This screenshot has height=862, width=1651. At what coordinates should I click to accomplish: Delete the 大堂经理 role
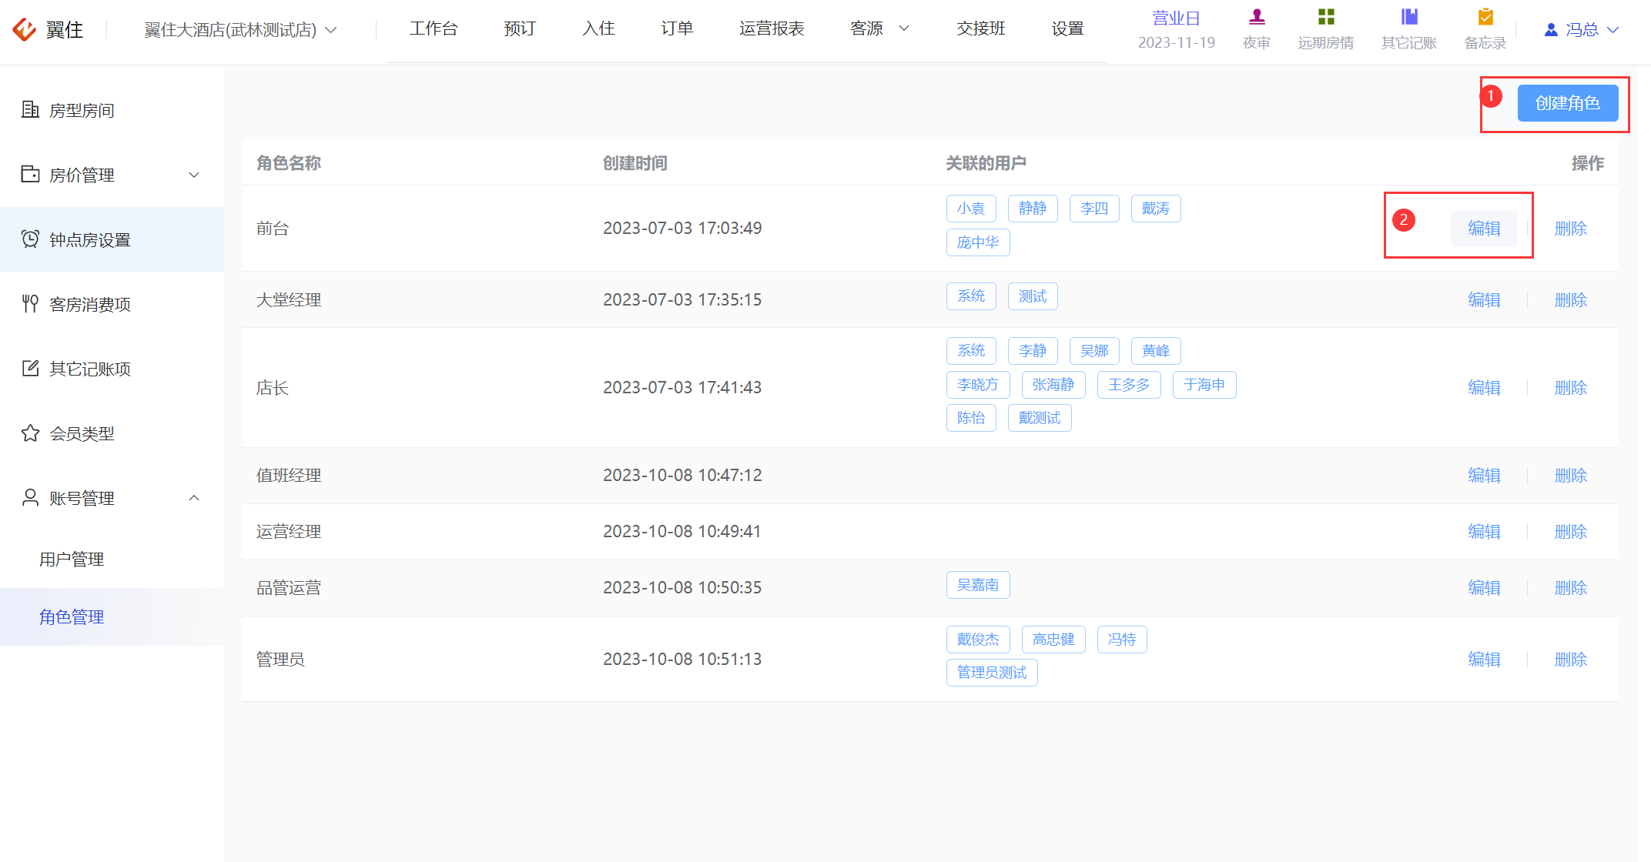click(x=1571, y=300)
